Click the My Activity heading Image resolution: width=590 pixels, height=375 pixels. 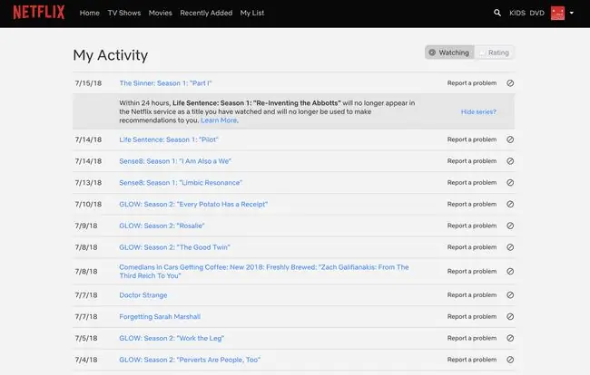110,55
